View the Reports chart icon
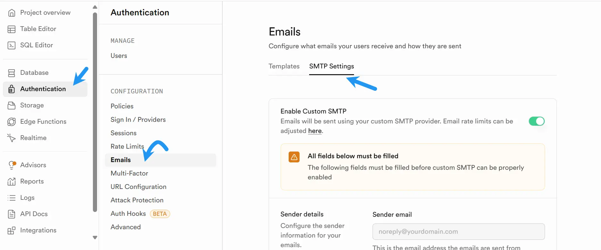The image size is (601, 250). [x=12, y=182]
